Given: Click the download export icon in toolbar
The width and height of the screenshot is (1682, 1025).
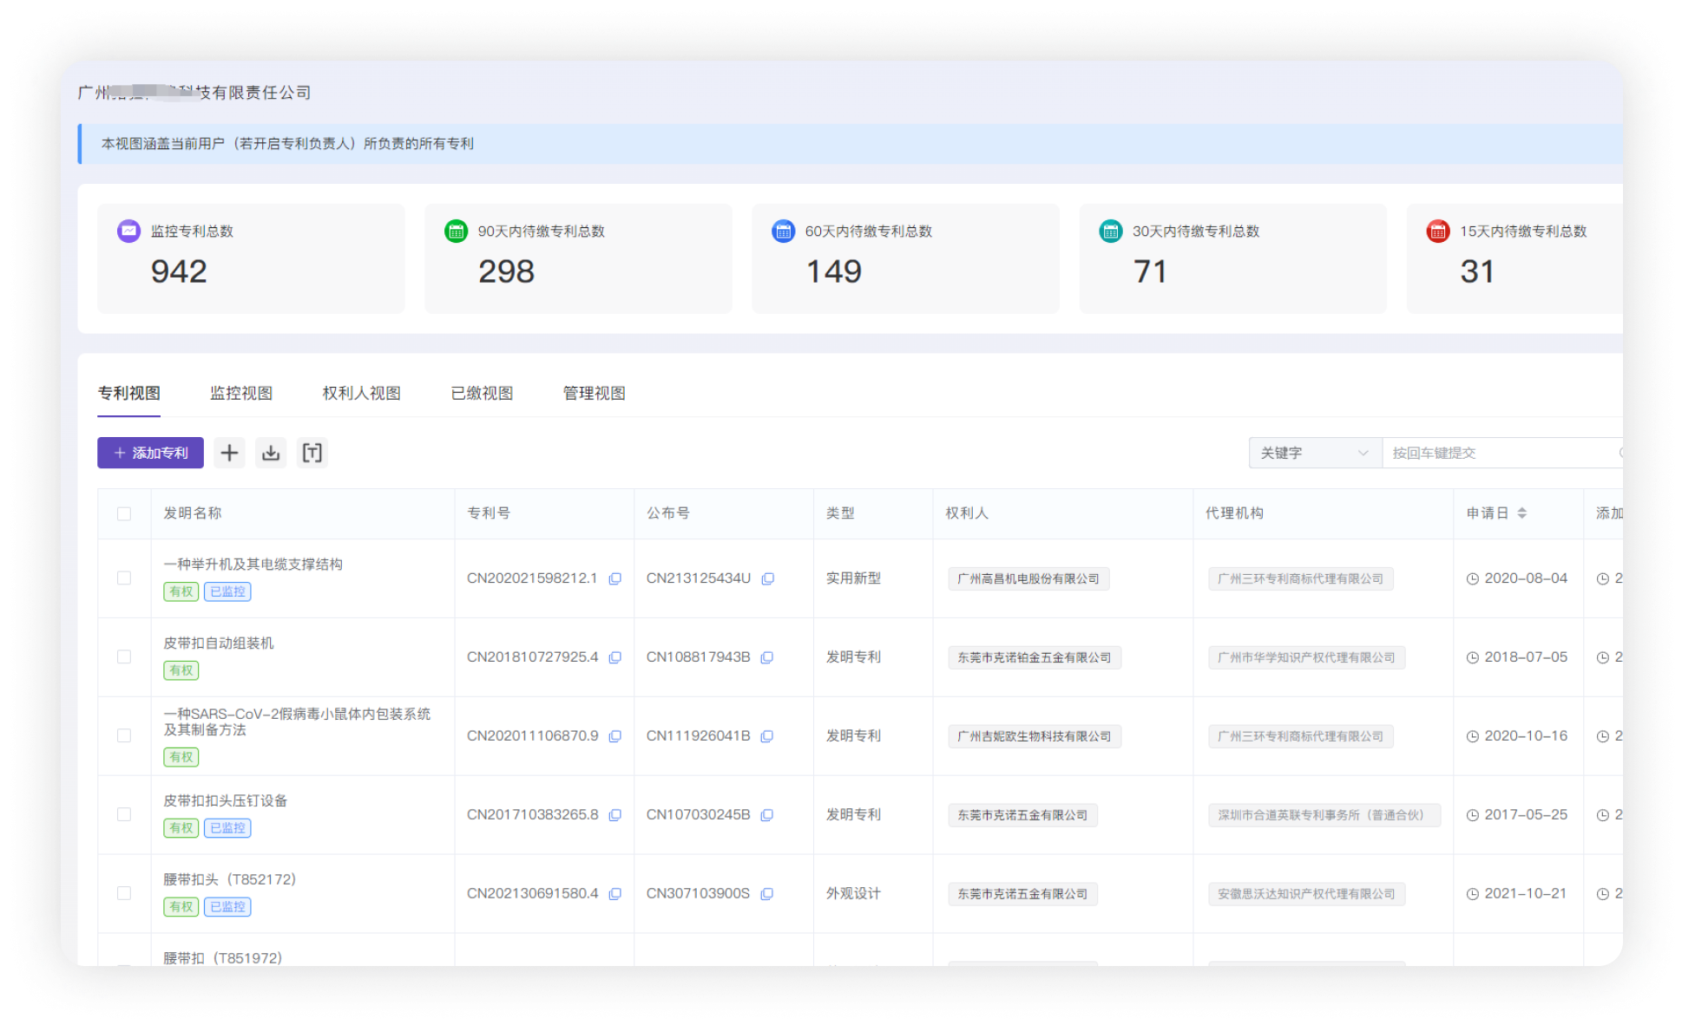Looking at the screenshot, I should [x=271, y=453].
